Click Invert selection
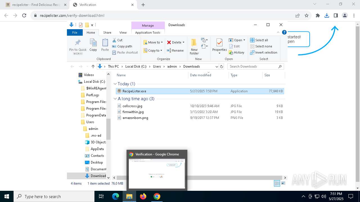 [x=264, y=52]
